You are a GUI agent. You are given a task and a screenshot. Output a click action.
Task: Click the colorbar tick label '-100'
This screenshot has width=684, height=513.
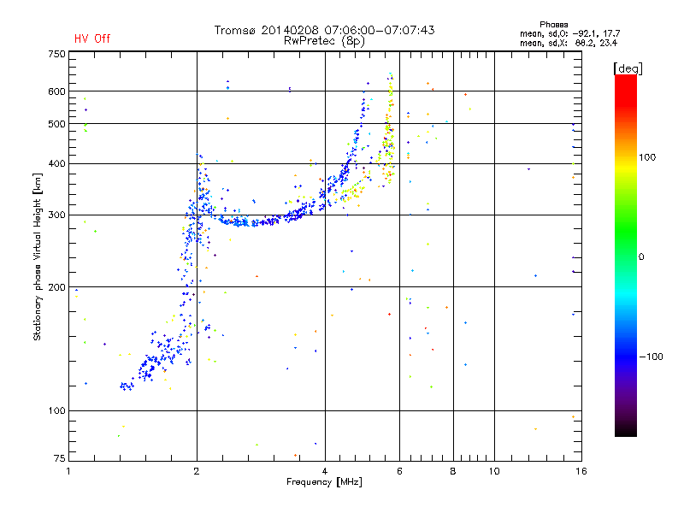pos(652,357)
